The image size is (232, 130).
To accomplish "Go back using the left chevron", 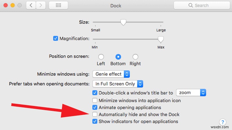I will click(31, 5).
